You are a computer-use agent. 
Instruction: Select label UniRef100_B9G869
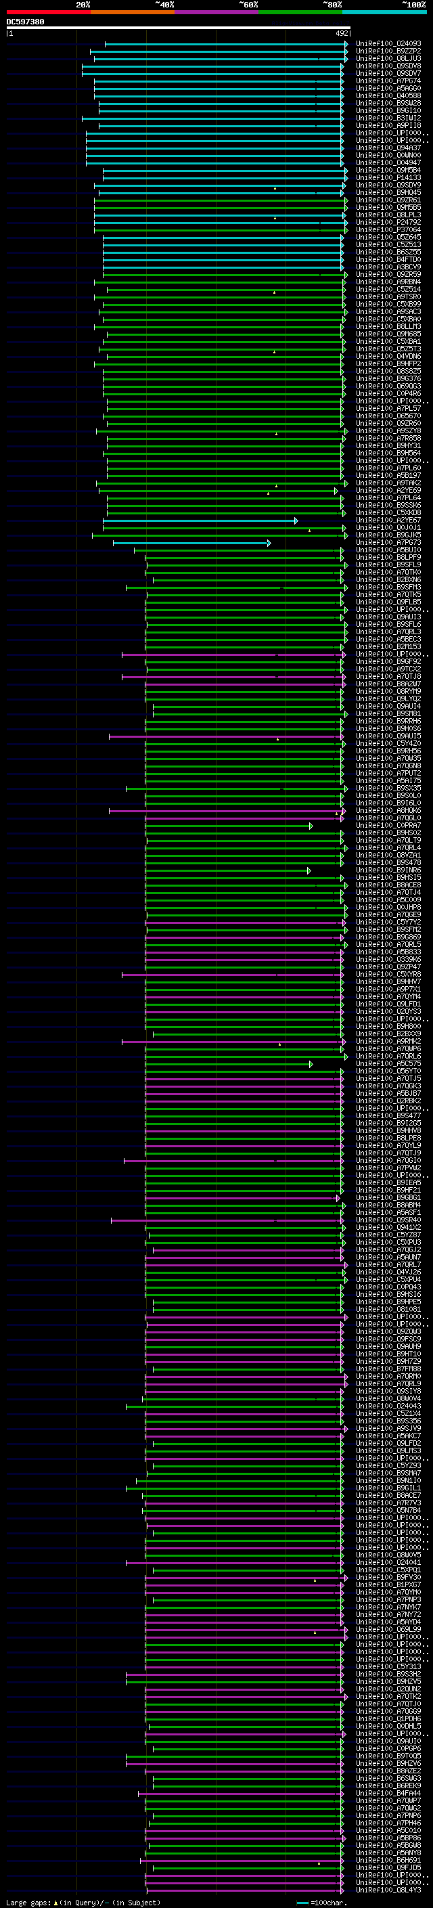pyautogui.click(x=388, y=937)
